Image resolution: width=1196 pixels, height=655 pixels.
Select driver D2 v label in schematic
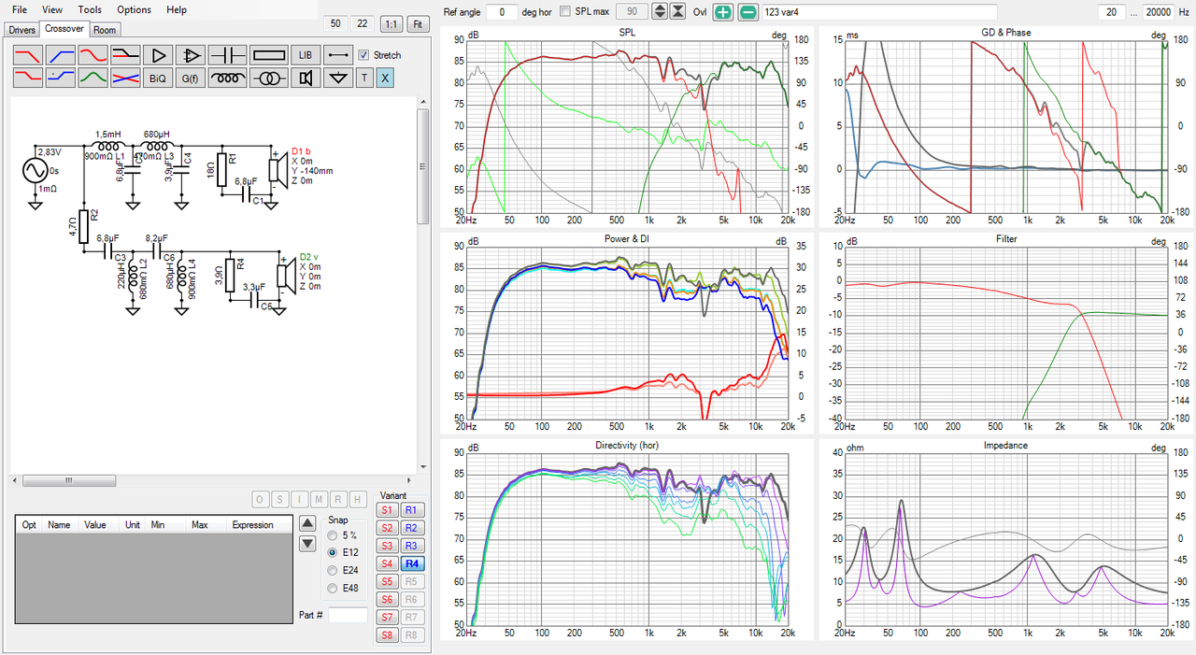pyautogui.click(x=309, y=256)
